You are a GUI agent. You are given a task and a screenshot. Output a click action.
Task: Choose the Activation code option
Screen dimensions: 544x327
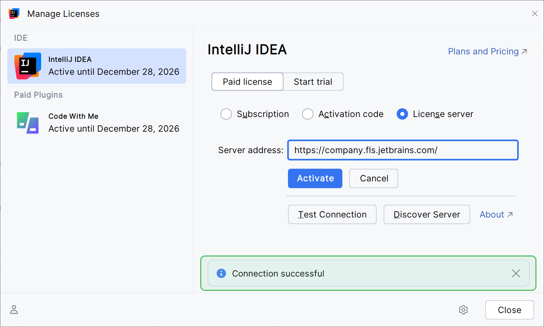(308, 114)
